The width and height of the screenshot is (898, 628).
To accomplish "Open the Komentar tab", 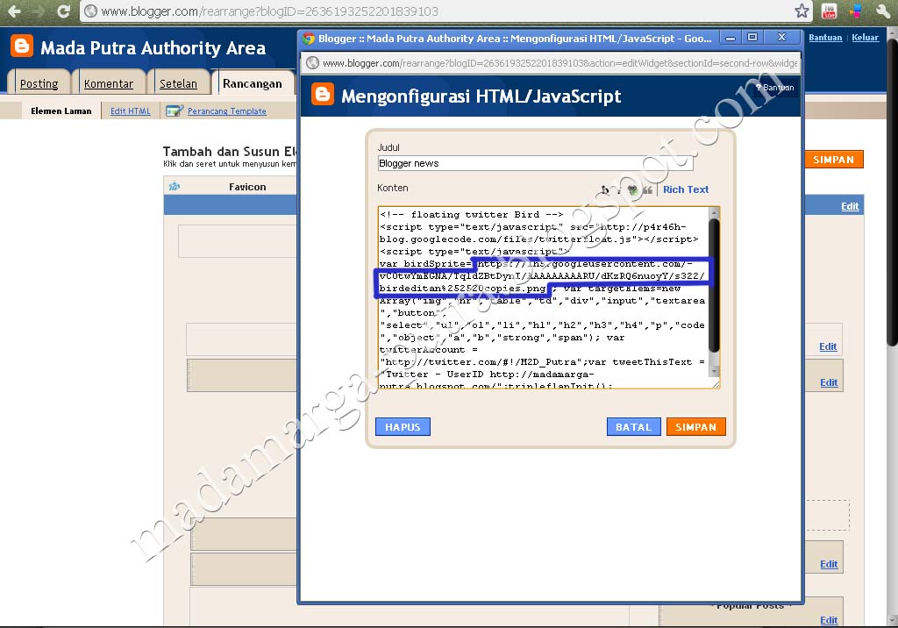I will pos(108,83).
